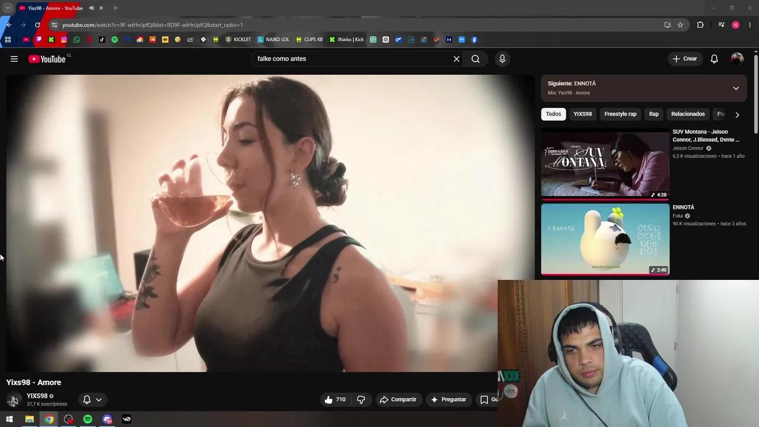The width and height of the screenshot is (759, 427).
Task: Open the account avatar menu
Action: coord(737,59)
